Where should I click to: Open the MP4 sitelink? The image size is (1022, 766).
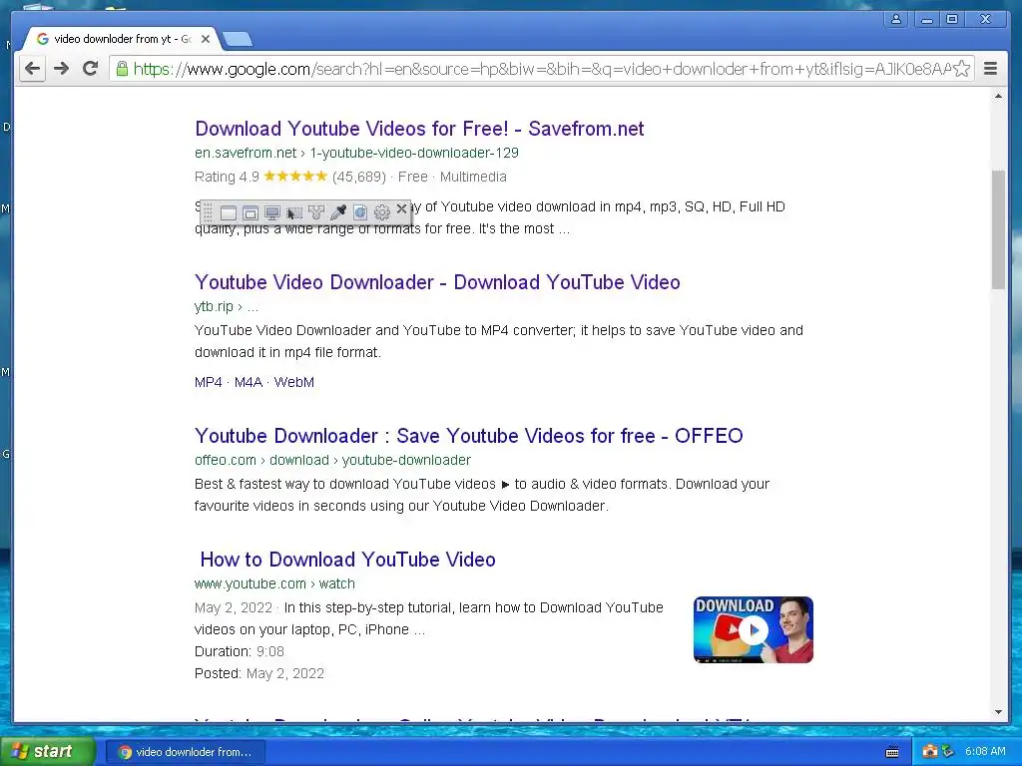208,382
